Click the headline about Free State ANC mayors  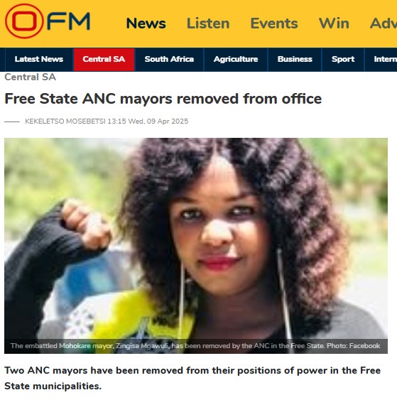(163, 99)
